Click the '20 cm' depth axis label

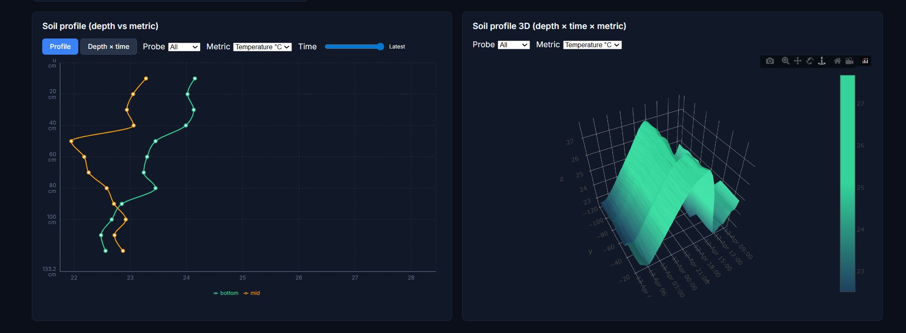pyautogui.click(x=52, y=94)
